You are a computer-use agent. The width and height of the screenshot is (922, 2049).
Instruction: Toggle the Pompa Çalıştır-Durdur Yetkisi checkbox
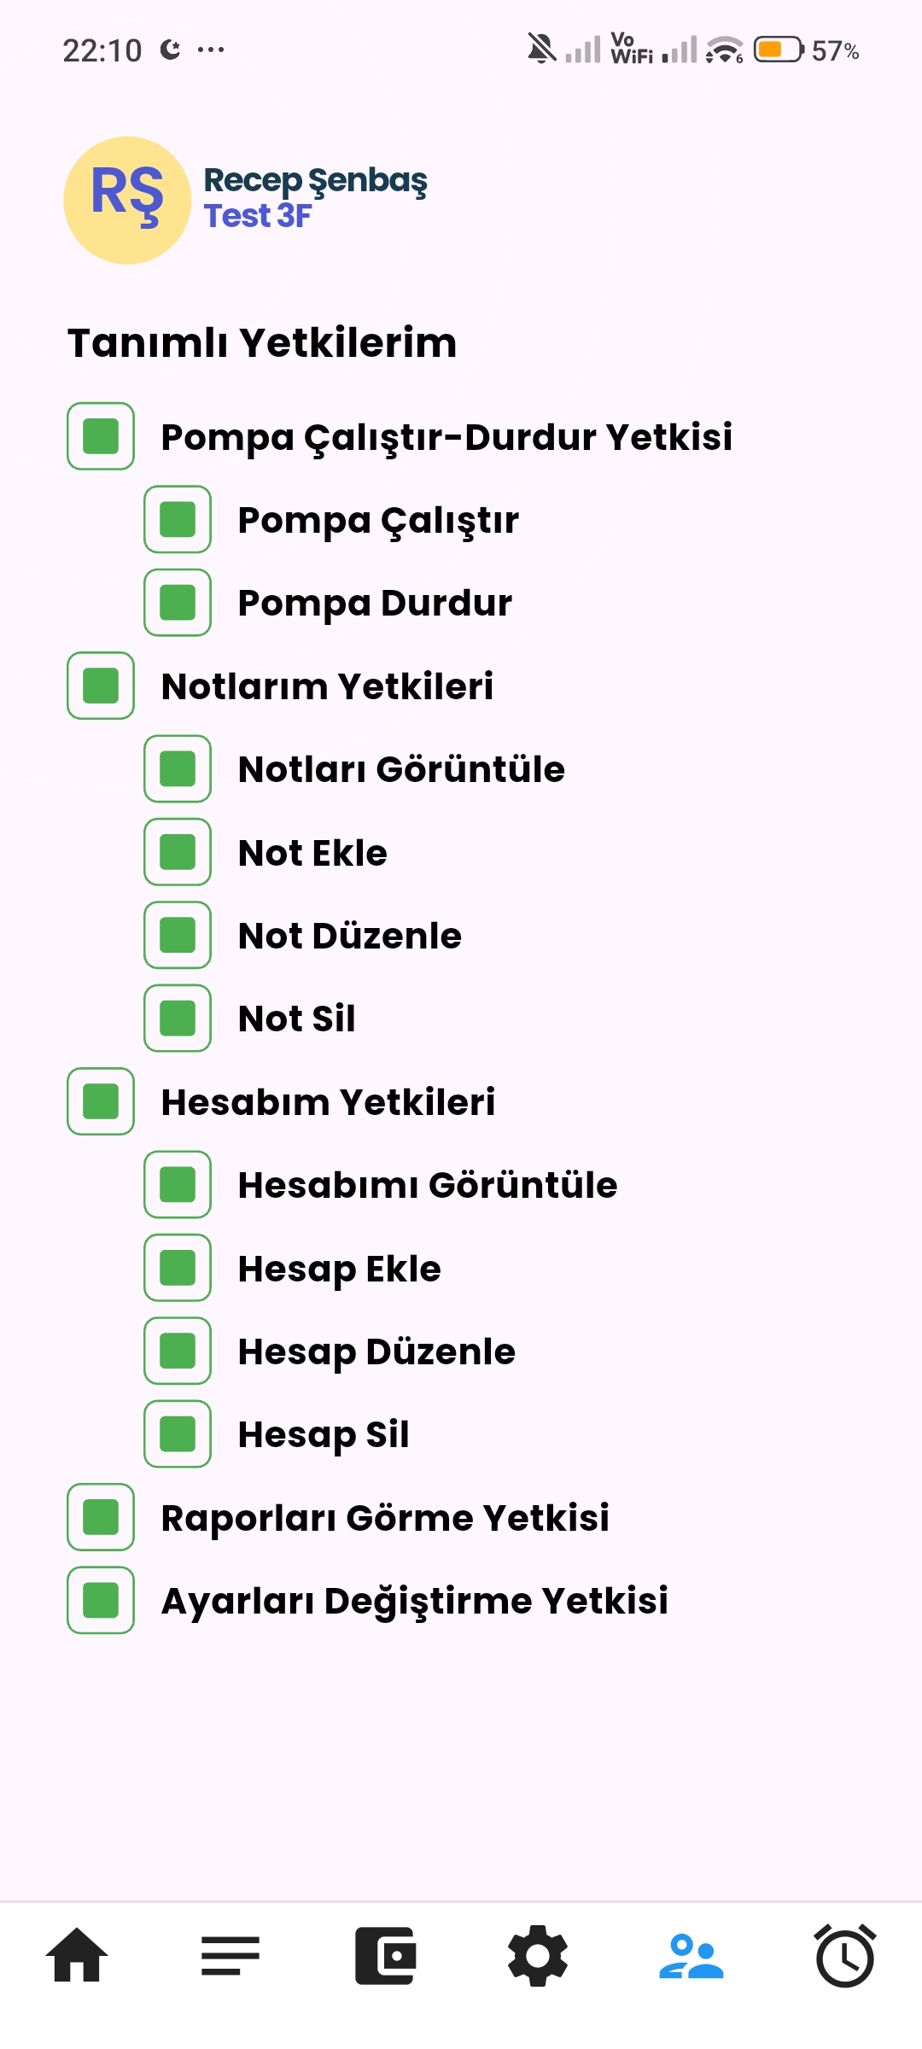[99, 437]
